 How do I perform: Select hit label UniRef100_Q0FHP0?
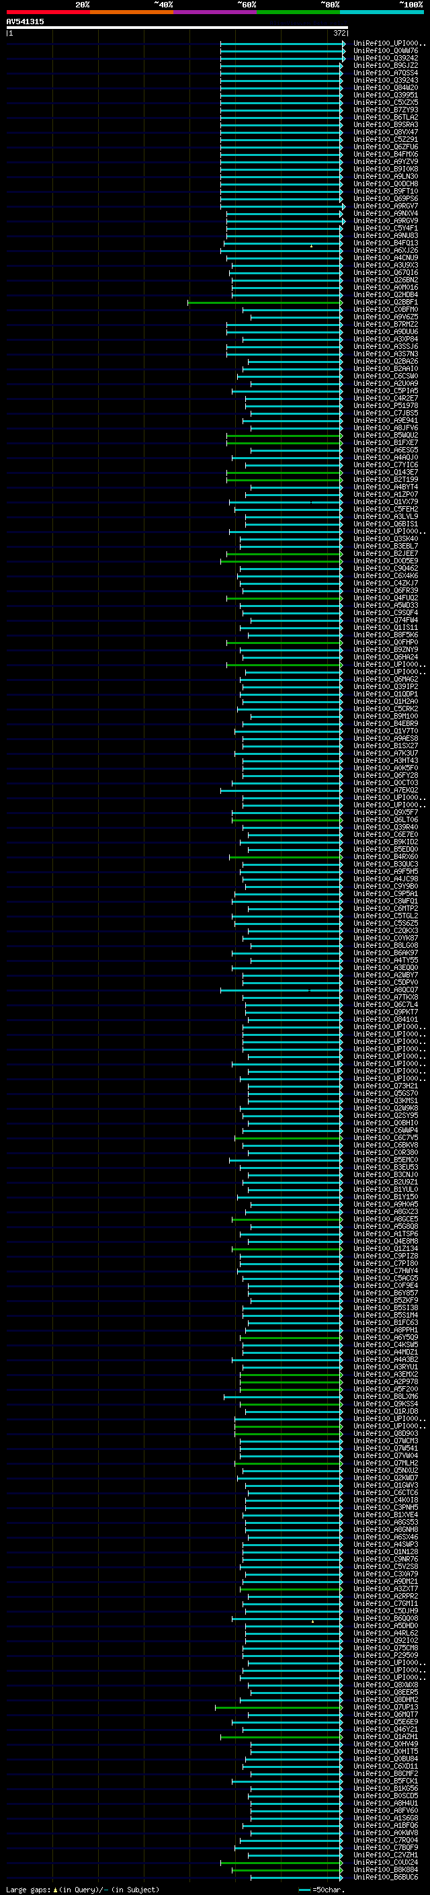(x=386, y=642)
